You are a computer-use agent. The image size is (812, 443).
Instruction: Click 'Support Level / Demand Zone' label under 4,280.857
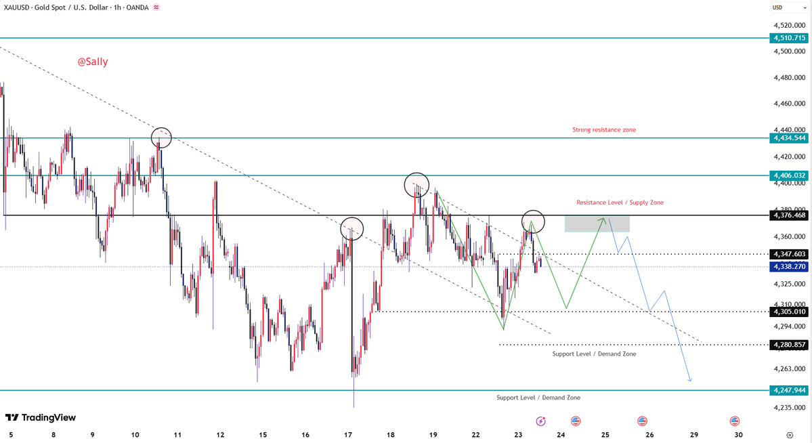pos(594,354)
